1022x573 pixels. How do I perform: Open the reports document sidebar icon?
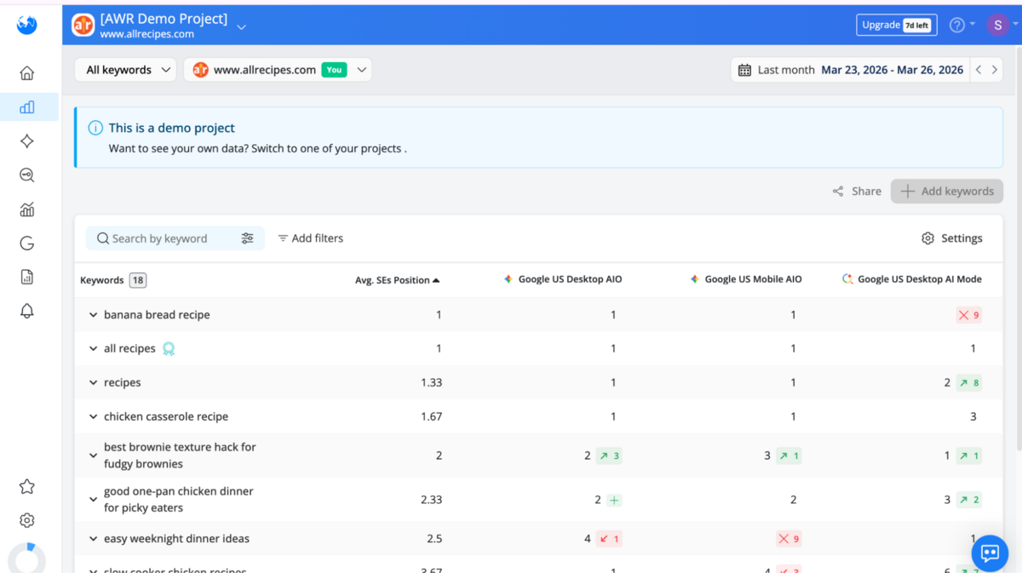(x=27, y=278)
